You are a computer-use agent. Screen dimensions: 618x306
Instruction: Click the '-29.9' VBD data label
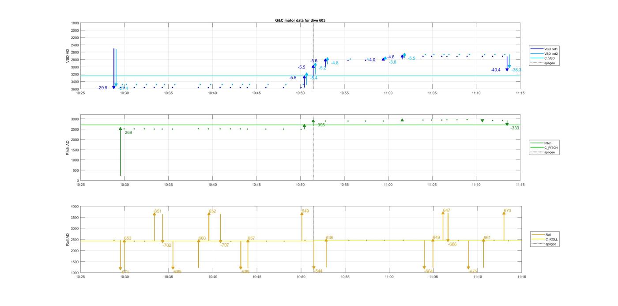(102, 88)
